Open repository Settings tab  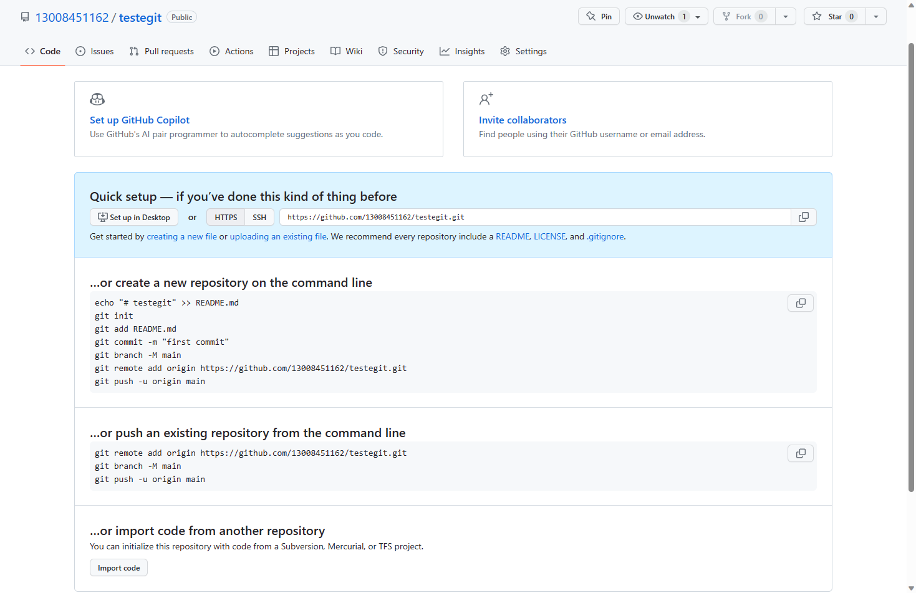coord(523,51)
